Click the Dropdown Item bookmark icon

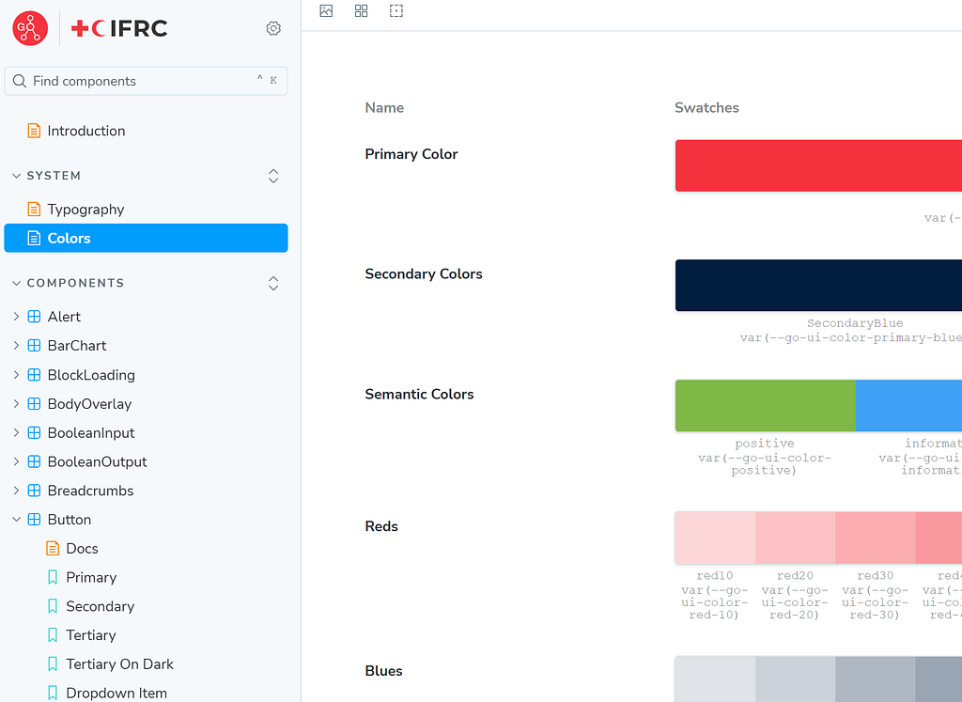click(53, 693)
